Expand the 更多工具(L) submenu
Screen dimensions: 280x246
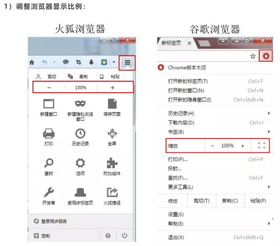point(269,187)
